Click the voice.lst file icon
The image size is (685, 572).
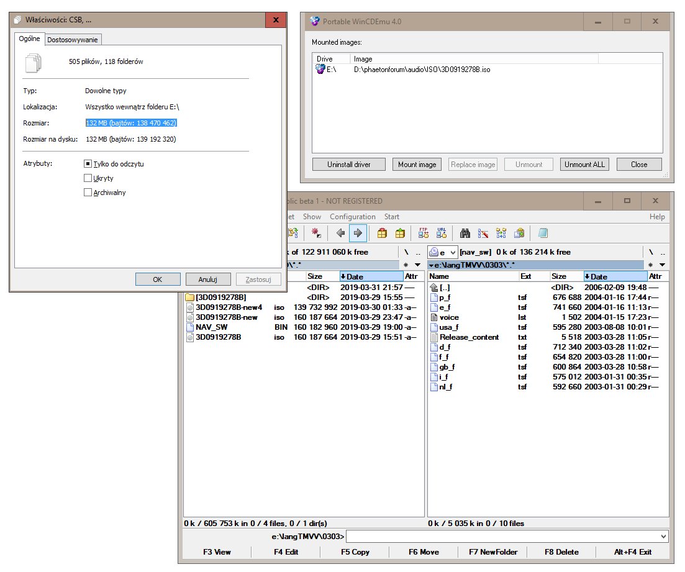(x=434, y=317)
